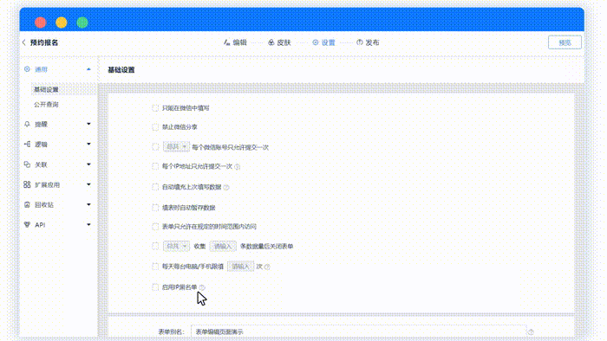Switch to the 皮肤 step tab
The height and width of the screenshot is (341, 607).
[x=279, y=42]
